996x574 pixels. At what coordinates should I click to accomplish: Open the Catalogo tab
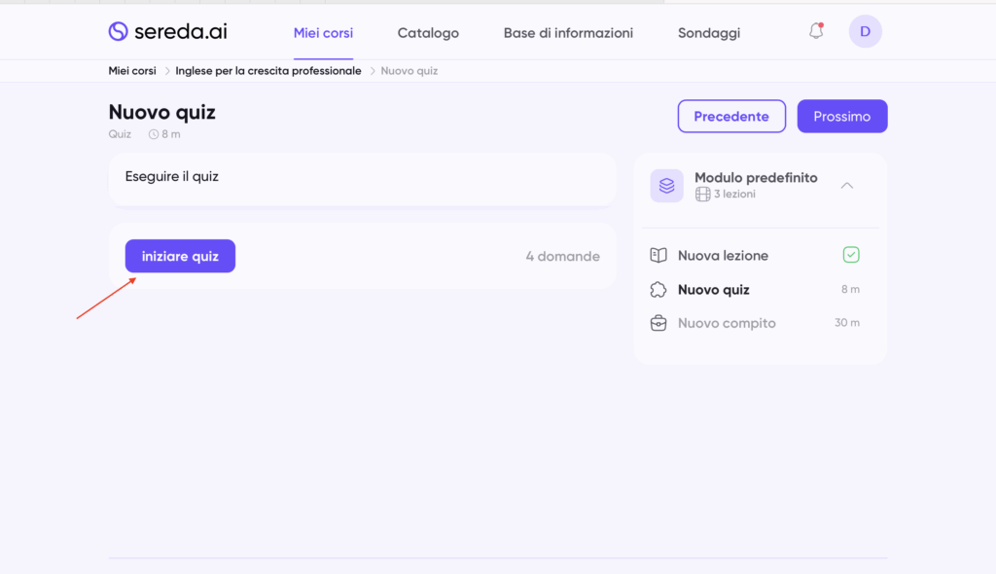click(x=428, y=33)
